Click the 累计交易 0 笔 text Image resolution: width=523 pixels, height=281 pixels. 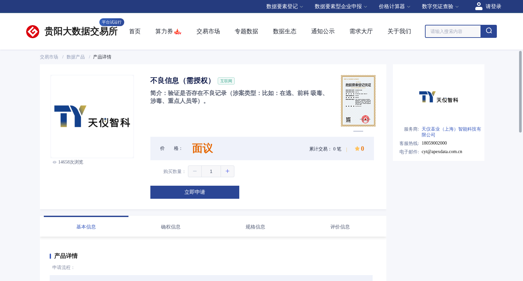point(325,149)
